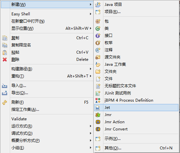Expand the 运行方式(R) submenu arrow
This screenshot has height=153, width=180.
tap(91, 126)
